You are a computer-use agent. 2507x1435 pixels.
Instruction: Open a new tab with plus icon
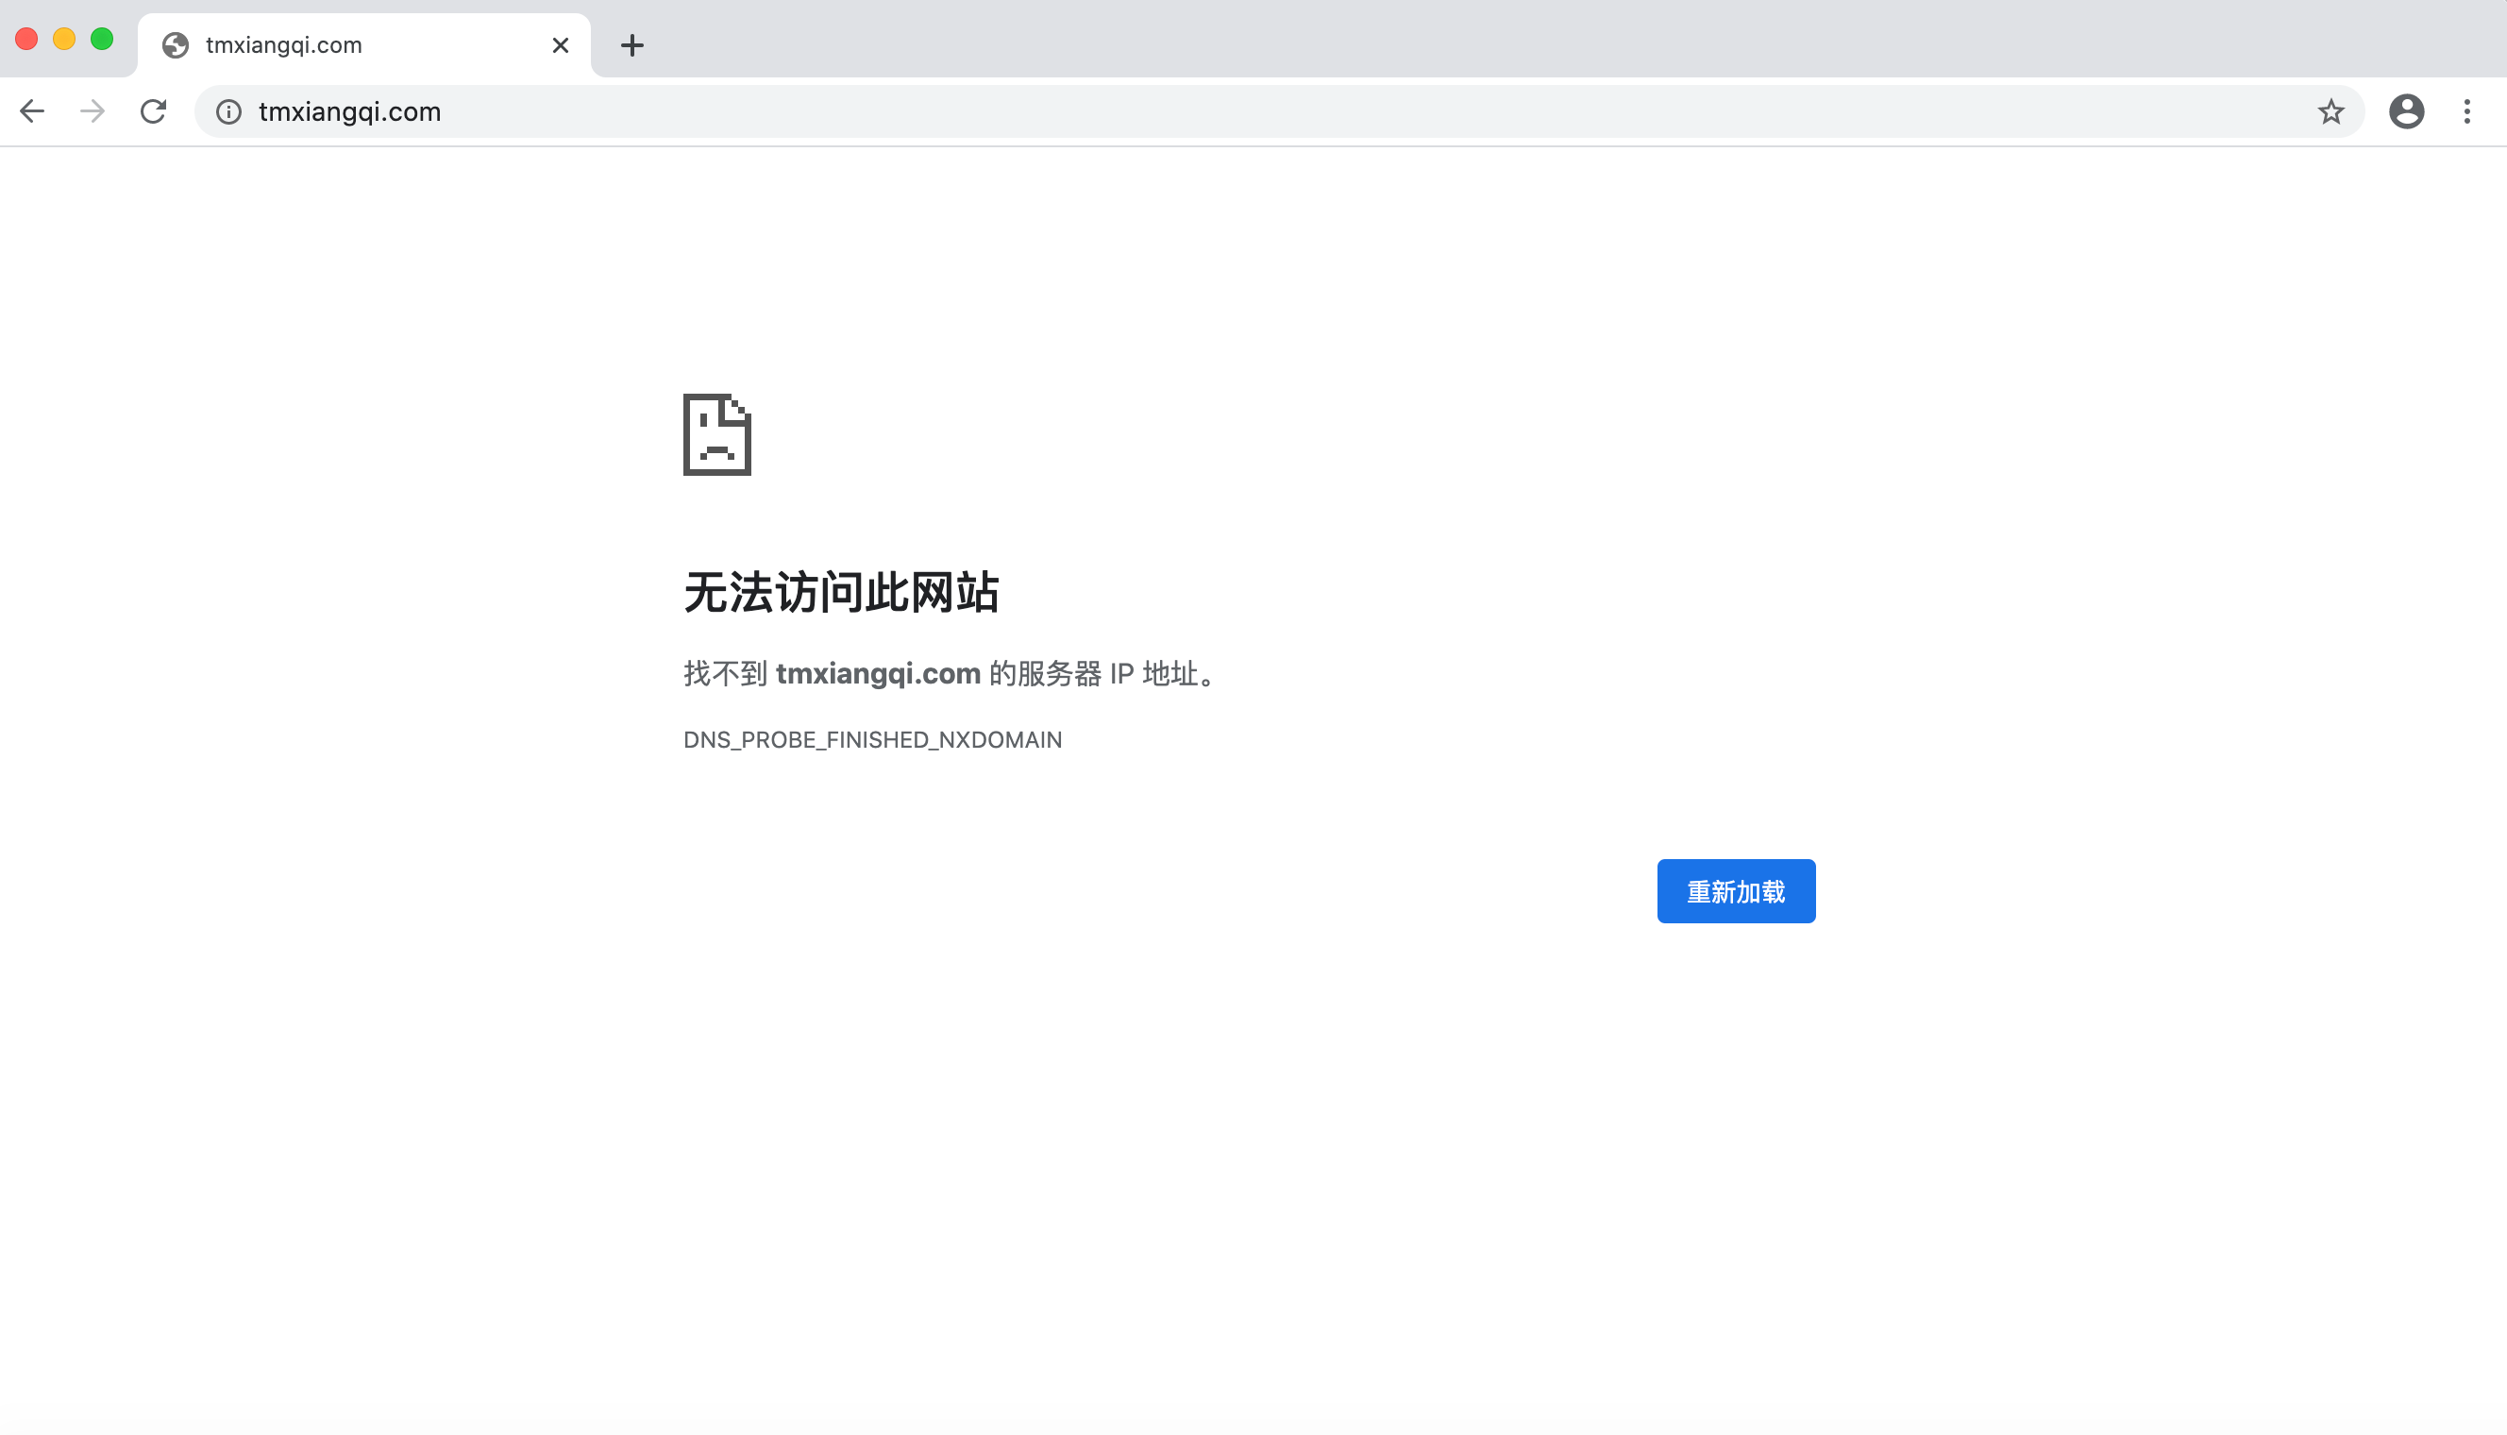point(632,45)
